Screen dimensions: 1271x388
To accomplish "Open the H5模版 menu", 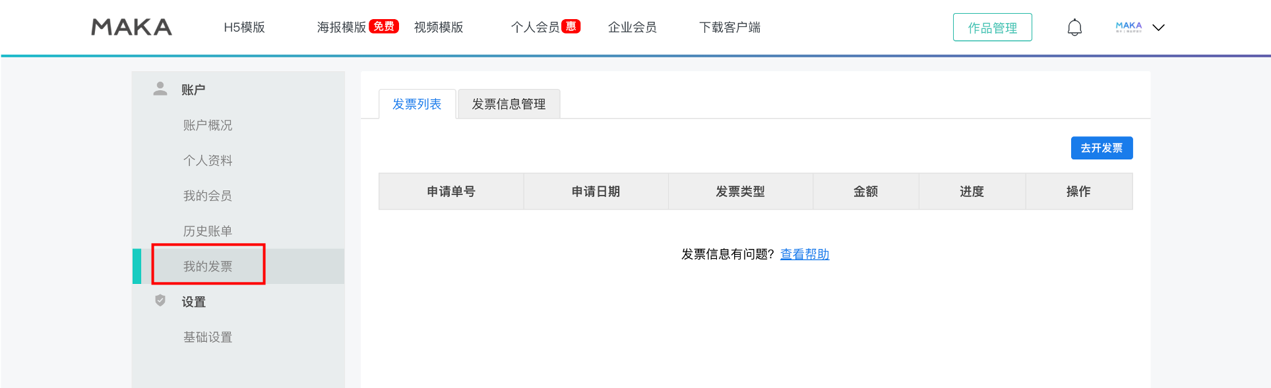I will tap(244, 27).
